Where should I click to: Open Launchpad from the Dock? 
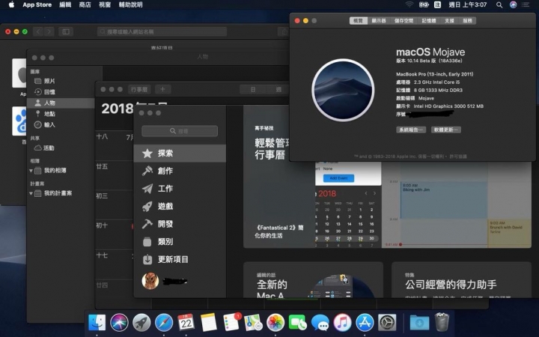tap(141, 323)
